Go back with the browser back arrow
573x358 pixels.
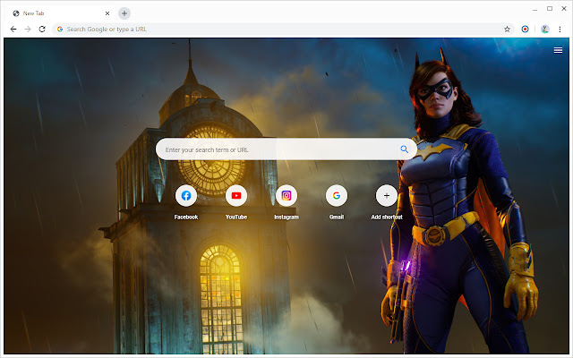click(13, 30)
